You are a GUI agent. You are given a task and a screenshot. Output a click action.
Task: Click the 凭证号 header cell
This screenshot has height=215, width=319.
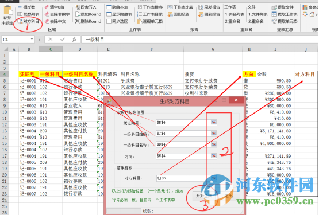tap(29, 75)
